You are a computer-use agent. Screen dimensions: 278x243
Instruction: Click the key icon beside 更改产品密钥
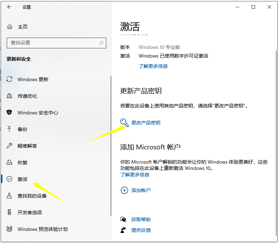tap(124, 122)
